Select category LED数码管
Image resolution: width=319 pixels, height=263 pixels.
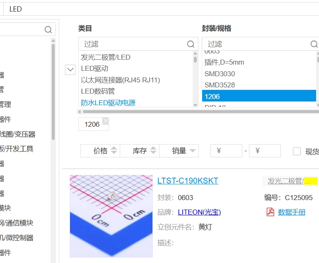coord(98,91)
